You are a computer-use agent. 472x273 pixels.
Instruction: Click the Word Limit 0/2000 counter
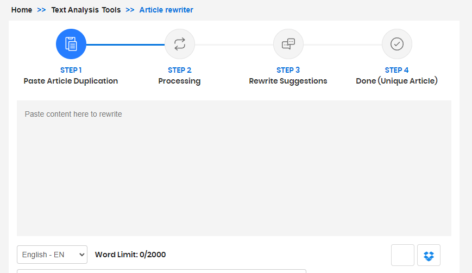(x=130, y=255)
